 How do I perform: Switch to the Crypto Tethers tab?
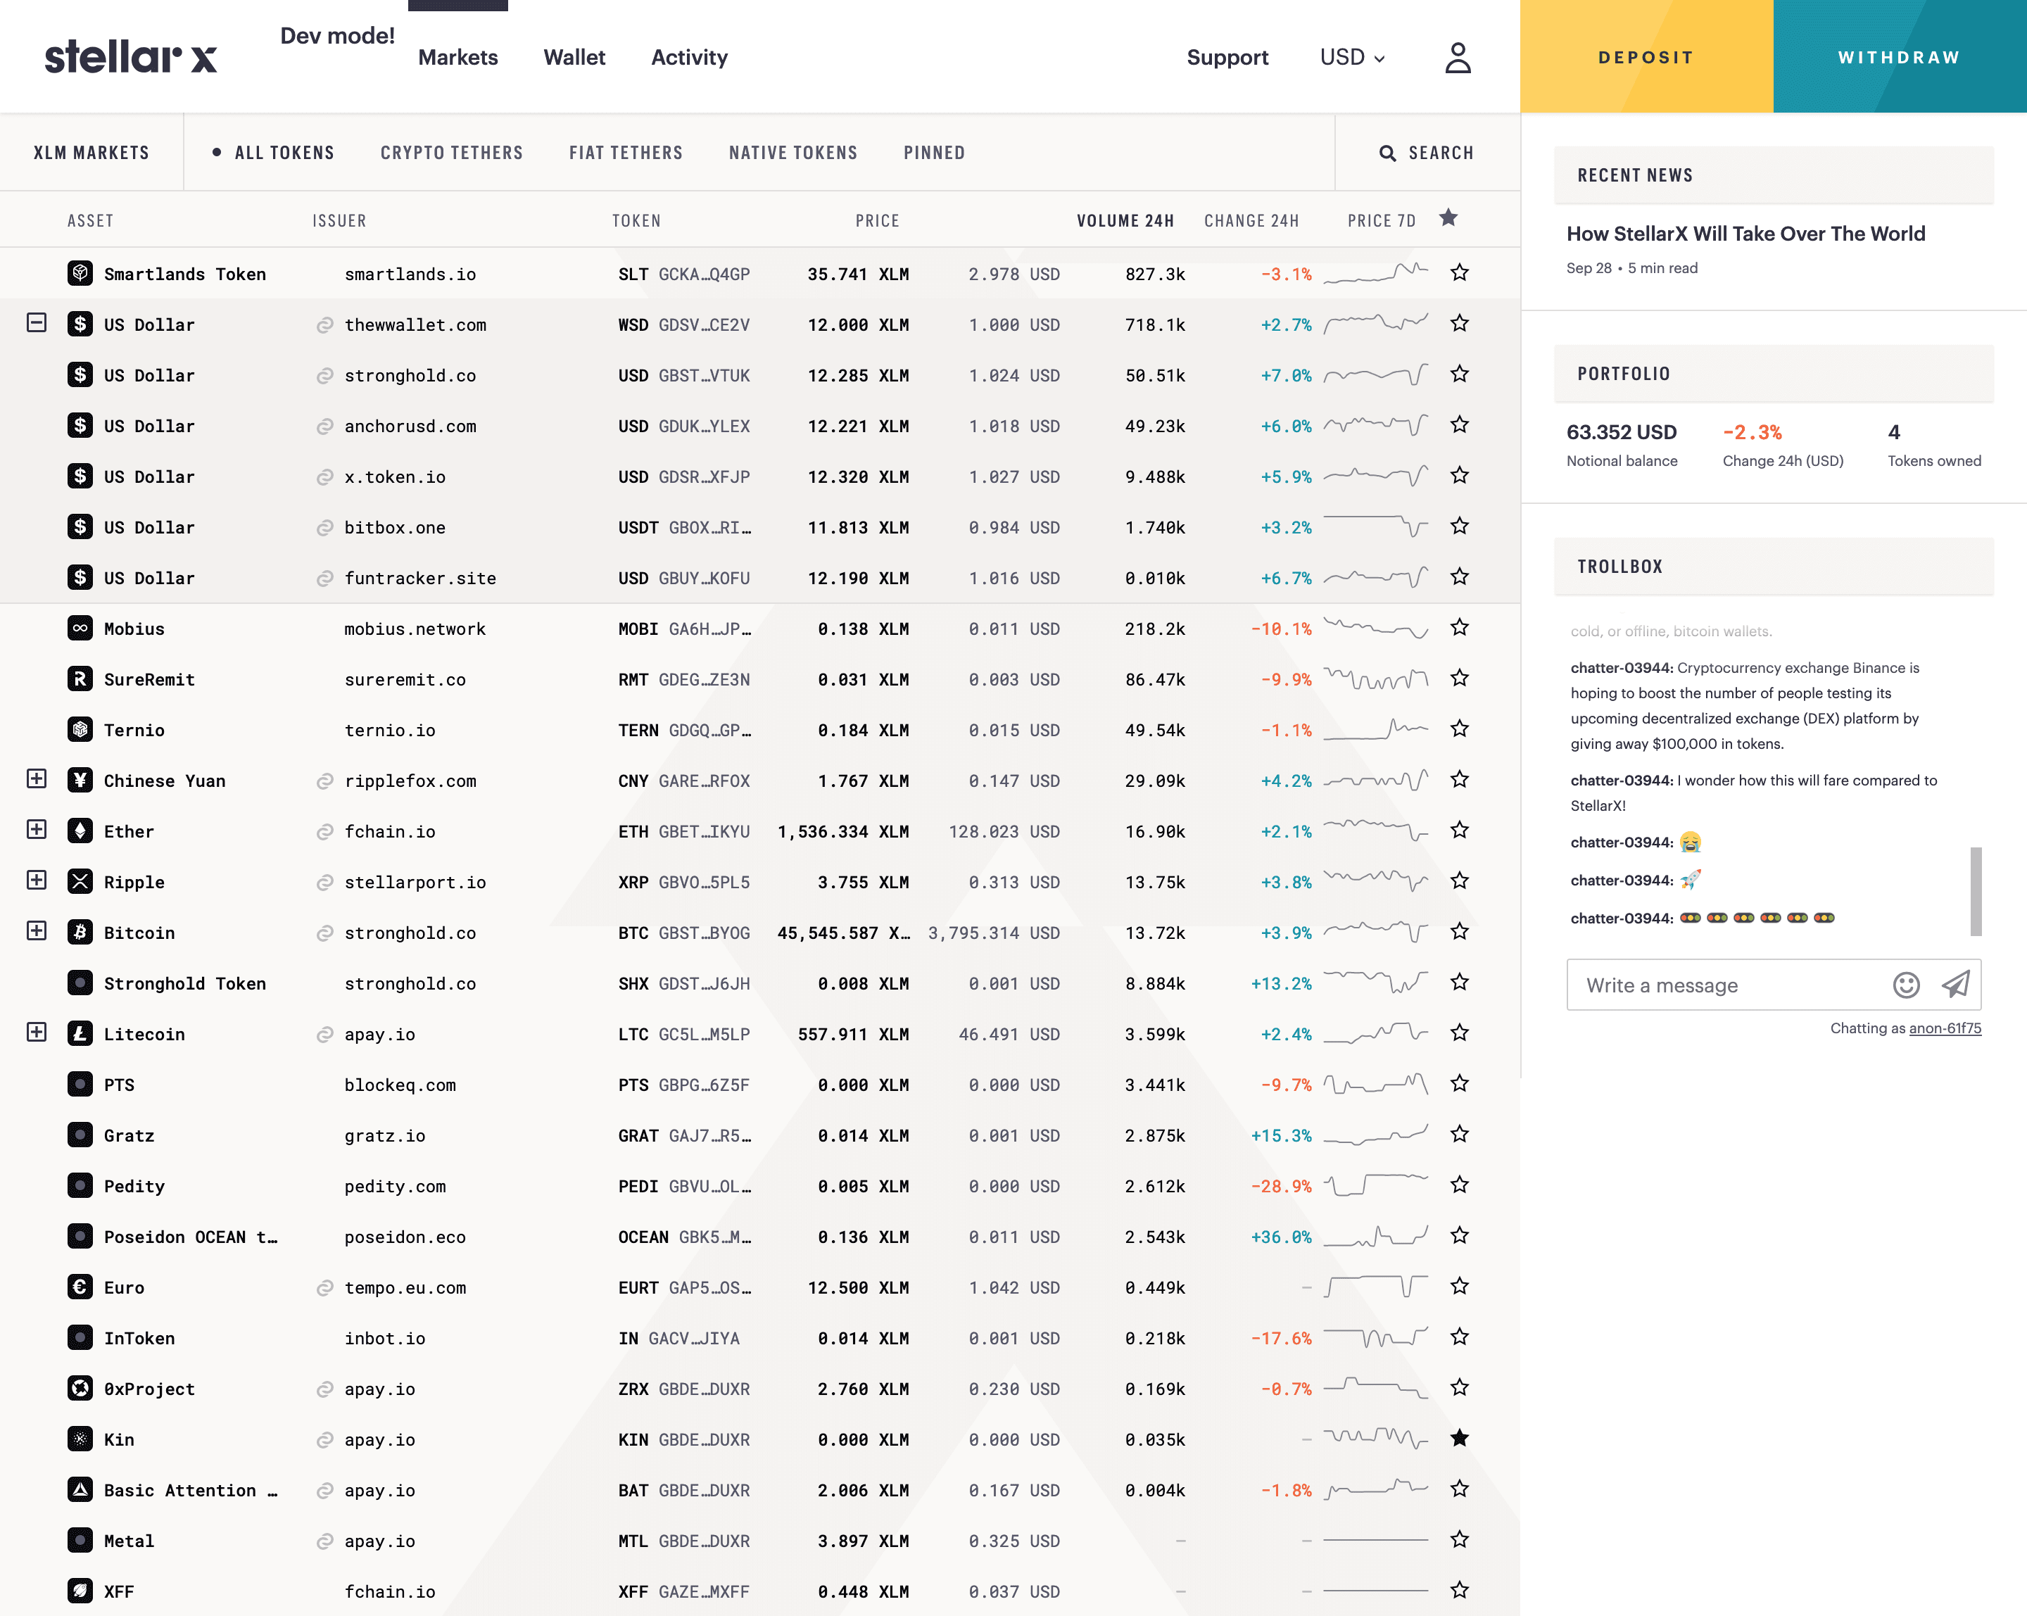[451, 153]
